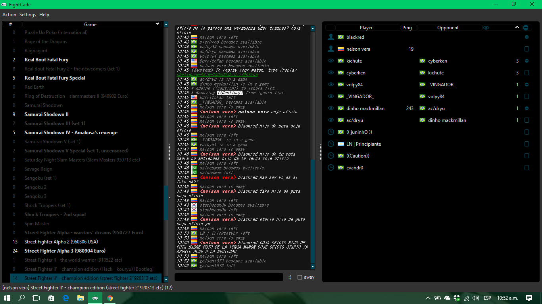Select Street Fighter Alpha 2 (960306 USA)
This screenshot has width=542, height=304.
[x=61, y=242]
